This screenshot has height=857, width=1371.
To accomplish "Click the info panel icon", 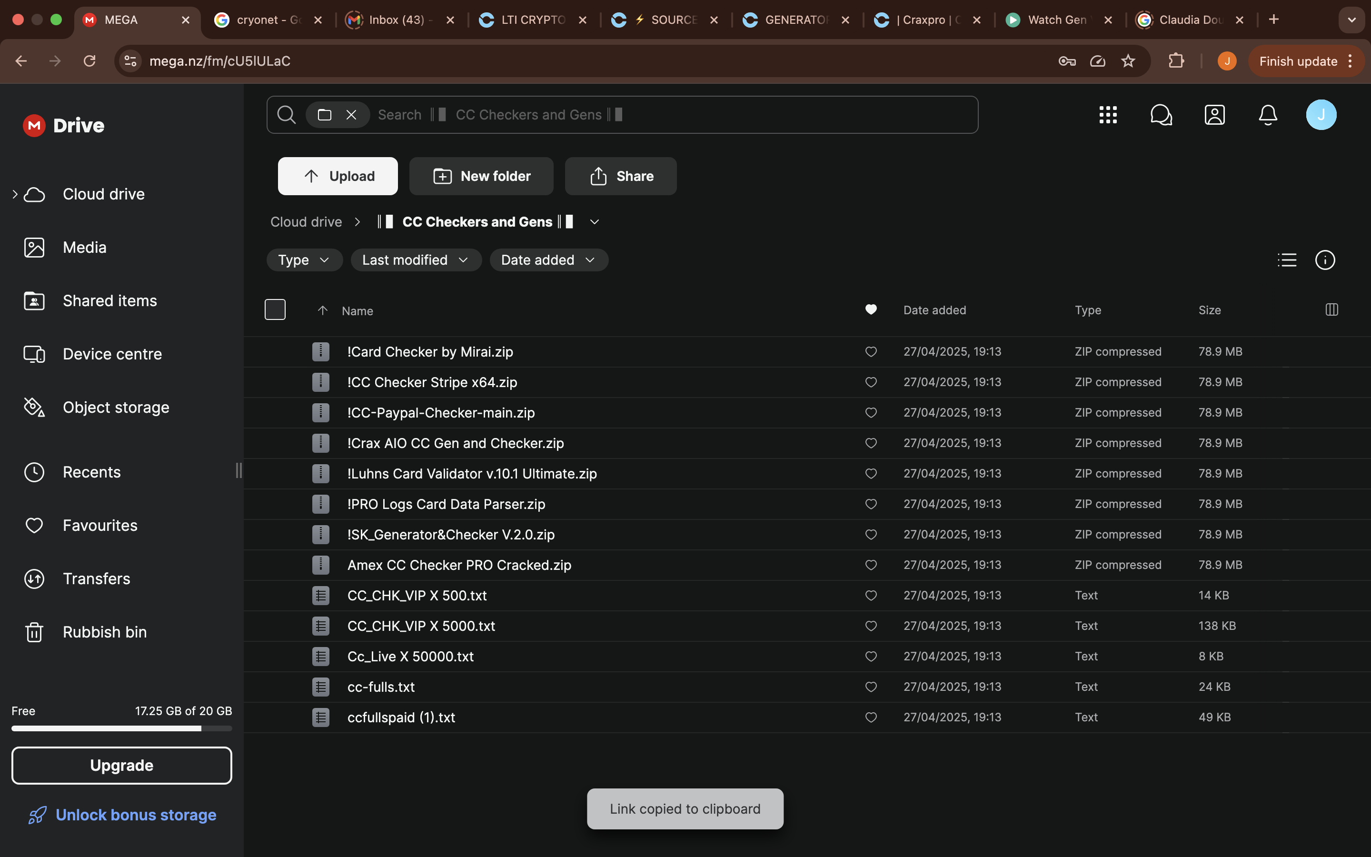I will 1324,260.
